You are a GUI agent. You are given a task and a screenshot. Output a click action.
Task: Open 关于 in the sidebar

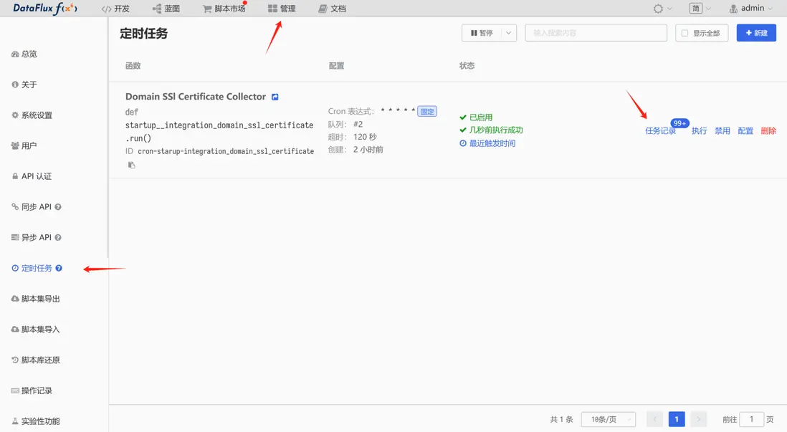point(24,85)
